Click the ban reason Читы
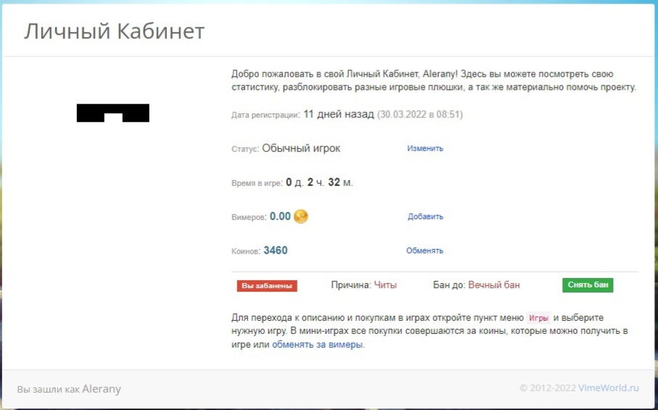Image resolution: width=658 pixels, height=410 pixels. [x=385, y=285]
